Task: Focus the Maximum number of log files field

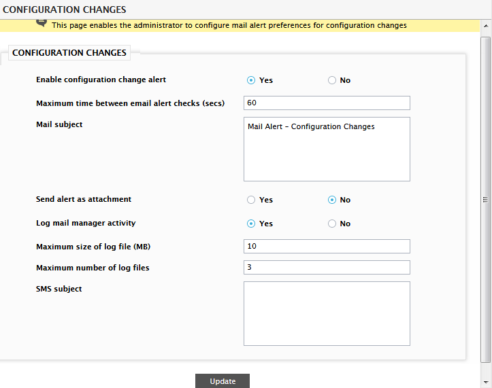Action: click(327, 267)
